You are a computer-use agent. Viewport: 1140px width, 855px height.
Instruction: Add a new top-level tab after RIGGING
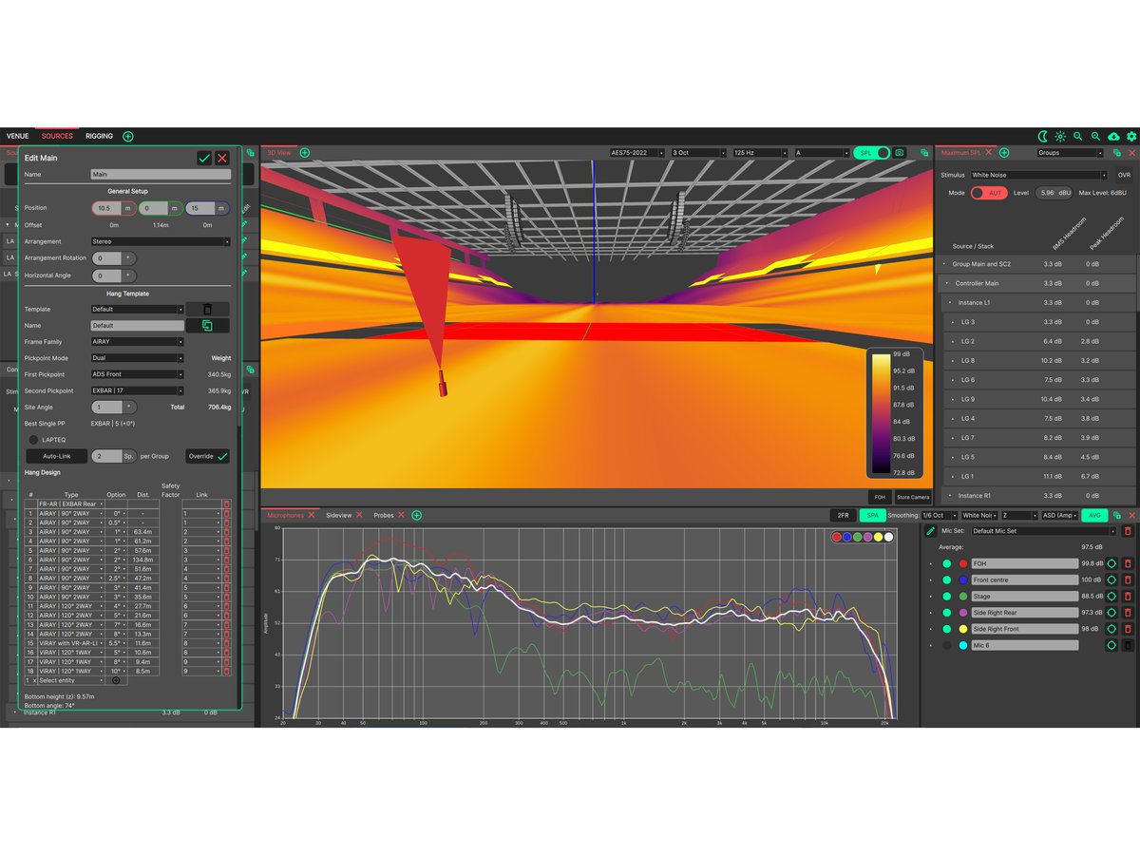[x=128, y=136]
